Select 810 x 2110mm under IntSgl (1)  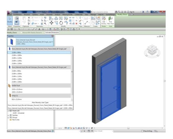(x=39, y=99)
